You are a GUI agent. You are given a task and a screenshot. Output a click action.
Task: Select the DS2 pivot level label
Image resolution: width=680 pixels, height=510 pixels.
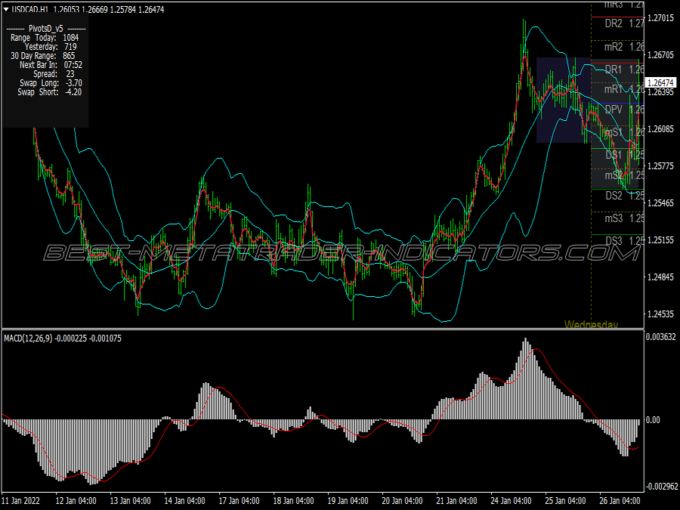(614, 196)
